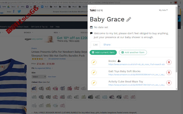Click the scroll down arrow of popup
The width and height of the screenshot is (183, 114).
pos(176,89)
